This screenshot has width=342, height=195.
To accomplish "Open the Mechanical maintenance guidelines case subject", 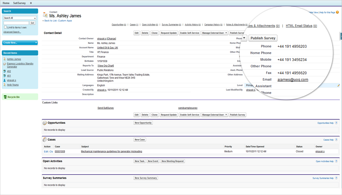I will pos(112,152).
